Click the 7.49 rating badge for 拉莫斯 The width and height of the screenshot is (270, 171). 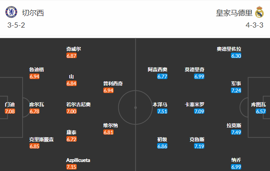coord(236,132)
